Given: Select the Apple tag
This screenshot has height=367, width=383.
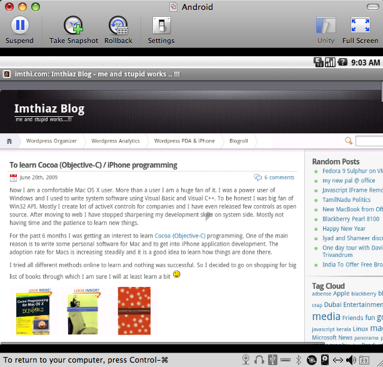Looking at the screenshot, I should [341, 293].
